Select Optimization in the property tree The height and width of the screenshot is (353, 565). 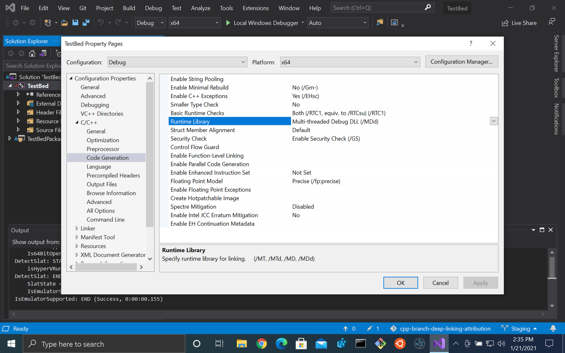(103, 140)
